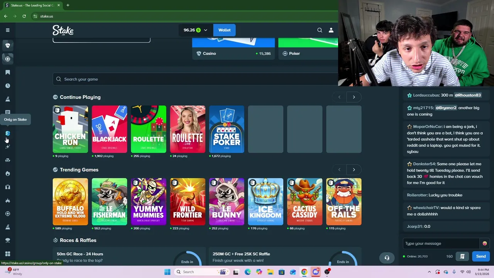Open the Ice Kingdom game
The image size is (494, 278).
266,202
